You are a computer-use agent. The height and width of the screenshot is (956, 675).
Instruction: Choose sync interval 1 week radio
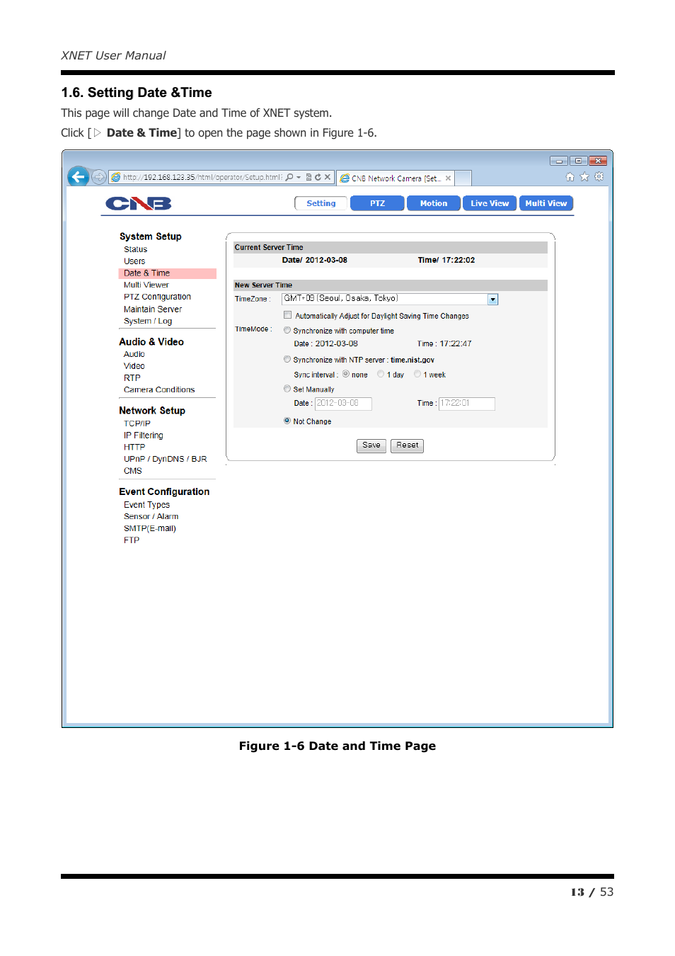pyautogui.click(x=417, y=374)
